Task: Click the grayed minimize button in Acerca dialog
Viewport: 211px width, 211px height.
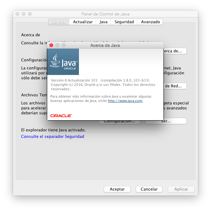Action: click(x=57, y=45)
